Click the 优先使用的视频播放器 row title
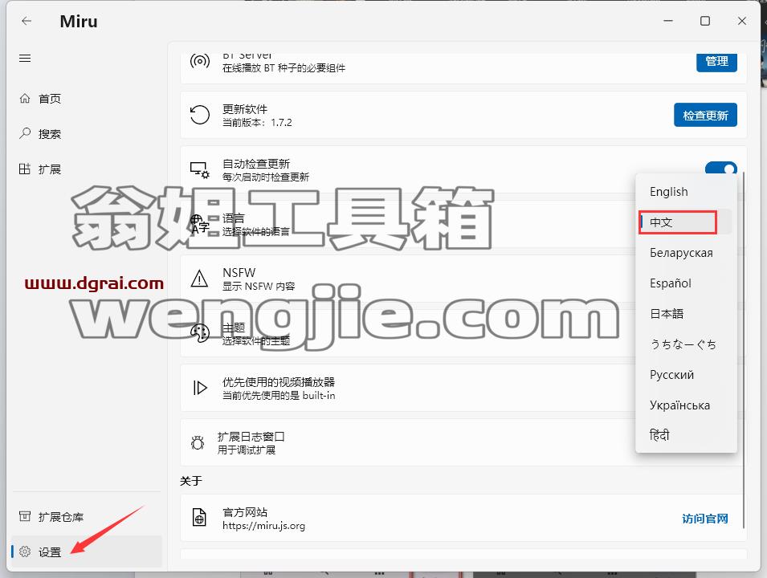The width and height of the screenshot is (767, 578). (x=279, y=382)
